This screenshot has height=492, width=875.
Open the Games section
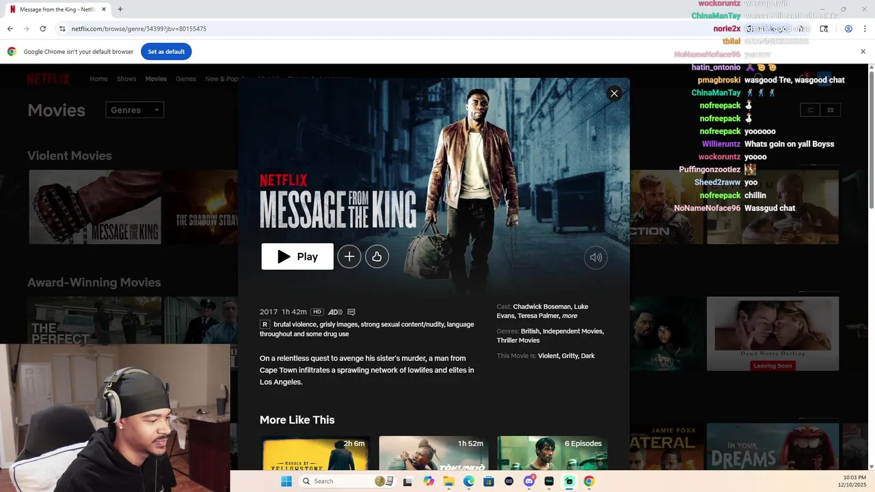pyautogui.click(x=186, y=79)
